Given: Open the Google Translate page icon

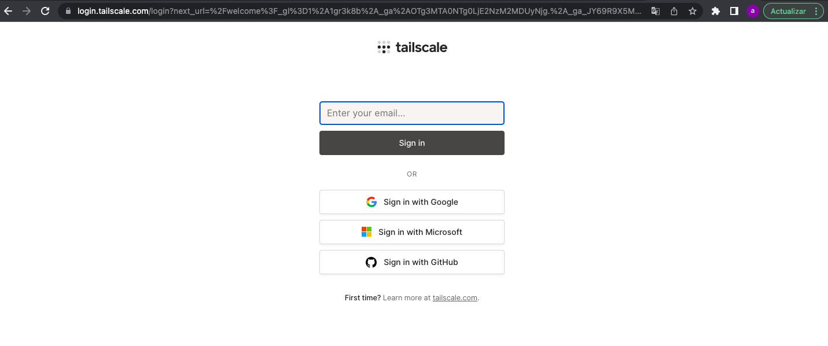Looking at the screenshot, I should (656, 11).
